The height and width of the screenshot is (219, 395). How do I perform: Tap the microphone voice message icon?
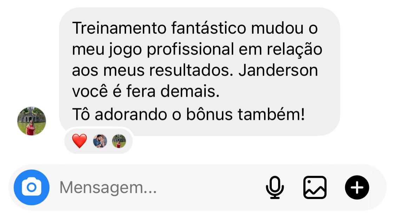click(275, 187)
